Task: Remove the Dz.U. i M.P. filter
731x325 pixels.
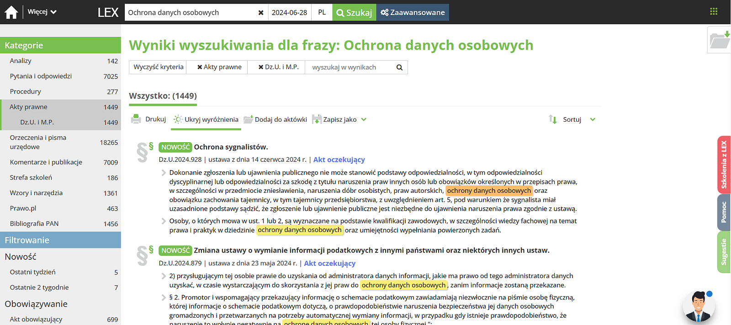Action: point(261,67)
